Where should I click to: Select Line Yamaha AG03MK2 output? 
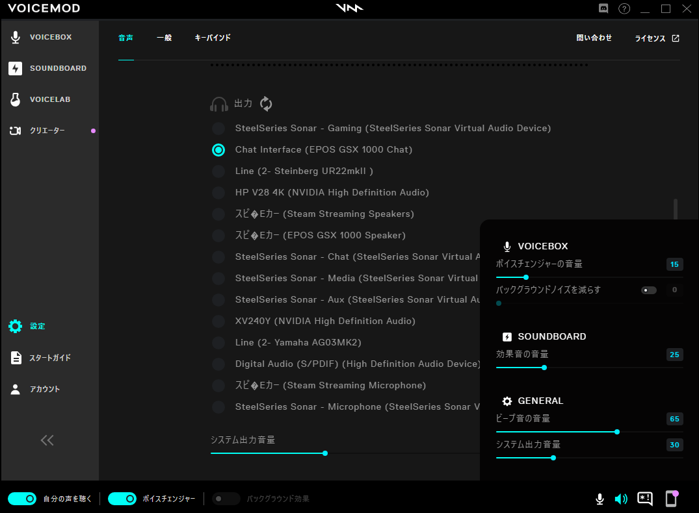click(x=218, y=343)
